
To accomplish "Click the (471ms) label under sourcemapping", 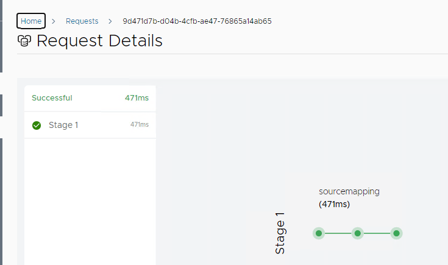I will pyautogui.click(x=335, y=204).
